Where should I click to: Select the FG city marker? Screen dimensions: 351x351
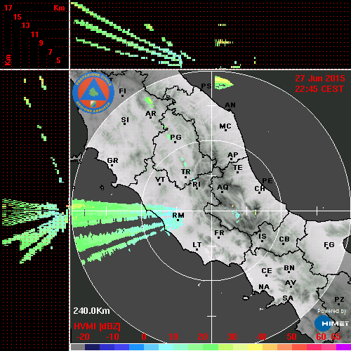pyautogui.click(x=327, y=249)
